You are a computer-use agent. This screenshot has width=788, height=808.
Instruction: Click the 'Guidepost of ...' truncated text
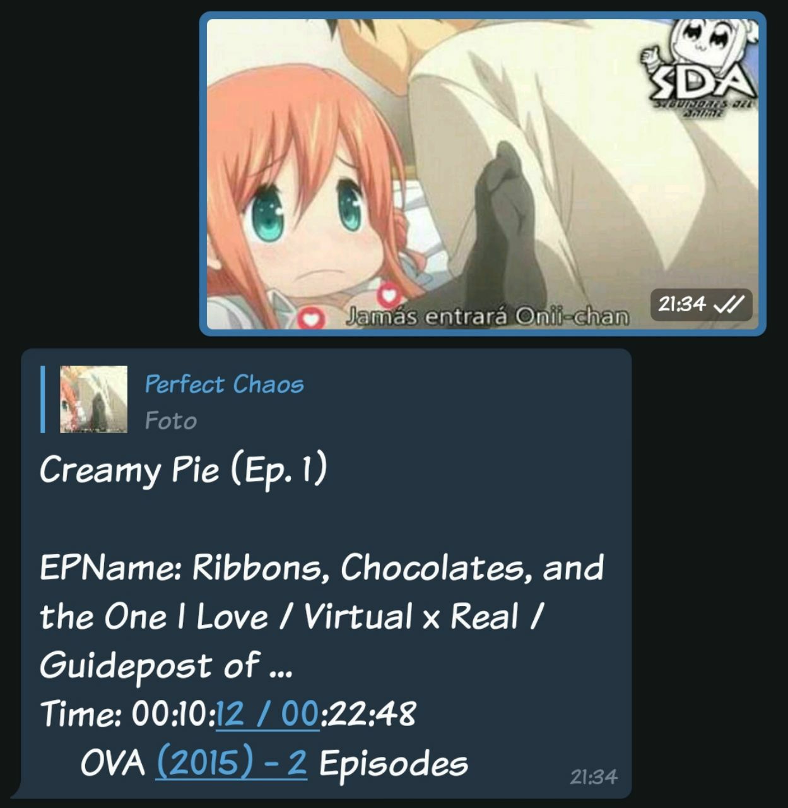[x=166, y=666]
